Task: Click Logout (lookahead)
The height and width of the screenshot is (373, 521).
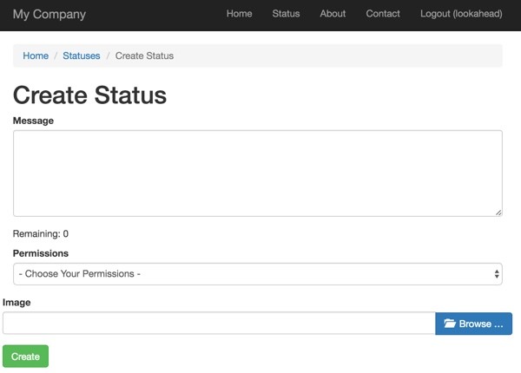Action: coord(461,14)
